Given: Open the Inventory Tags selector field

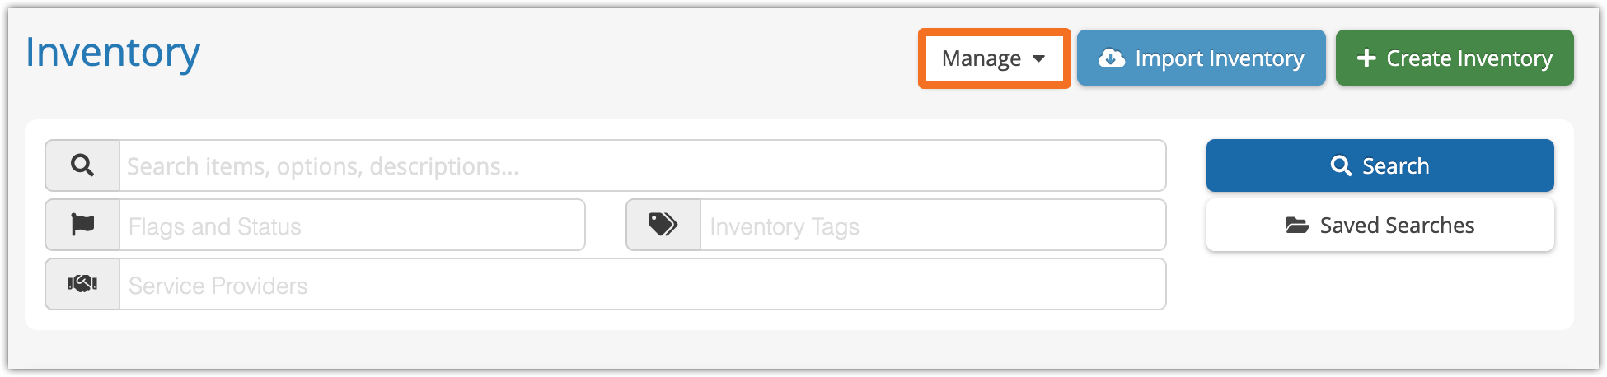Looking at the screenshot, I should click(932, 225).
